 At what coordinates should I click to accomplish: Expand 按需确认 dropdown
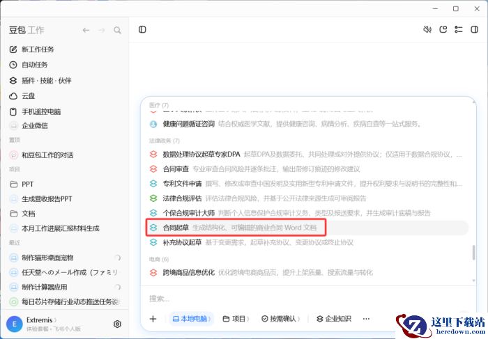click(x=281, y=319)
